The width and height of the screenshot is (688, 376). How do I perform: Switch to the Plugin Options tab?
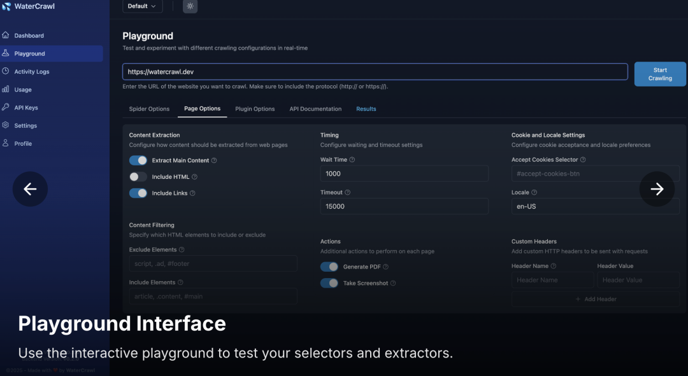click(255, 109)
